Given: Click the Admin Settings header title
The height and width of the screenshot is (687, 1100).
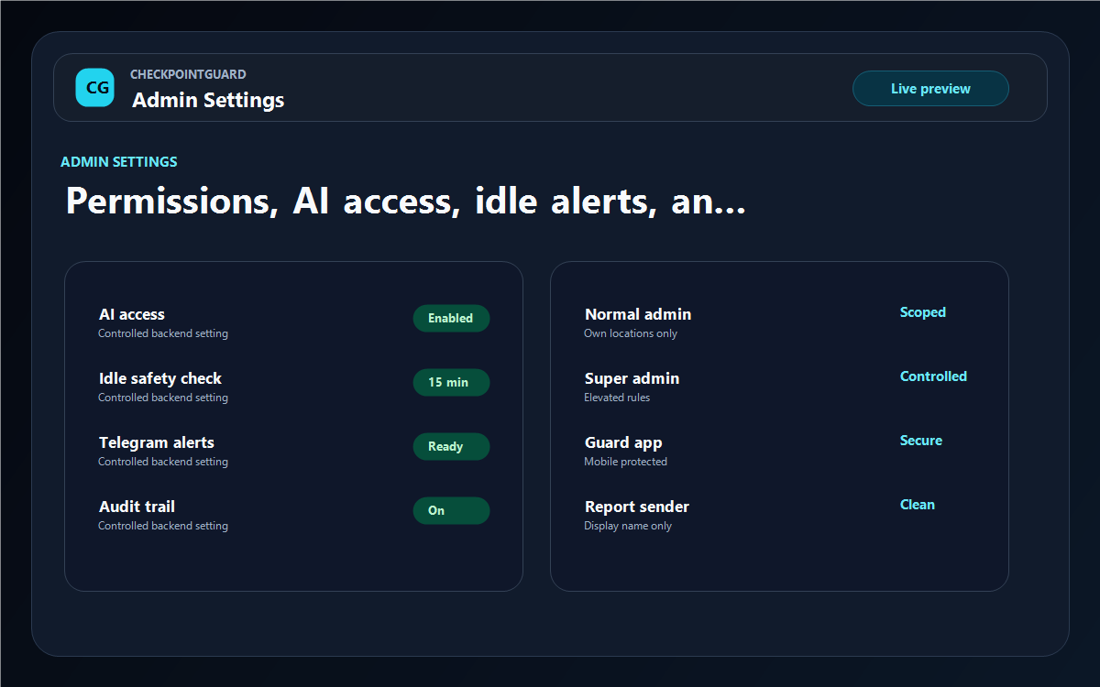Looking at the screenshot, I should pos(208,100).
